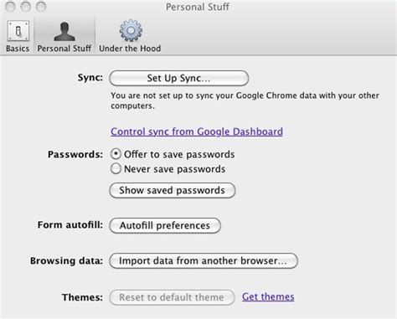
Task: Open Autofill preferences
Action: point(165,225)
